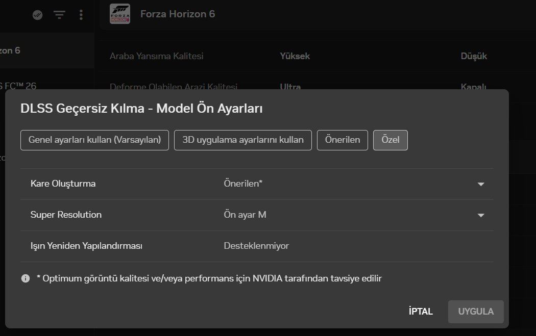The width and height of the screenshot is (536, 336).
Task: Click the İPTAL button
Action: (421, 312)
